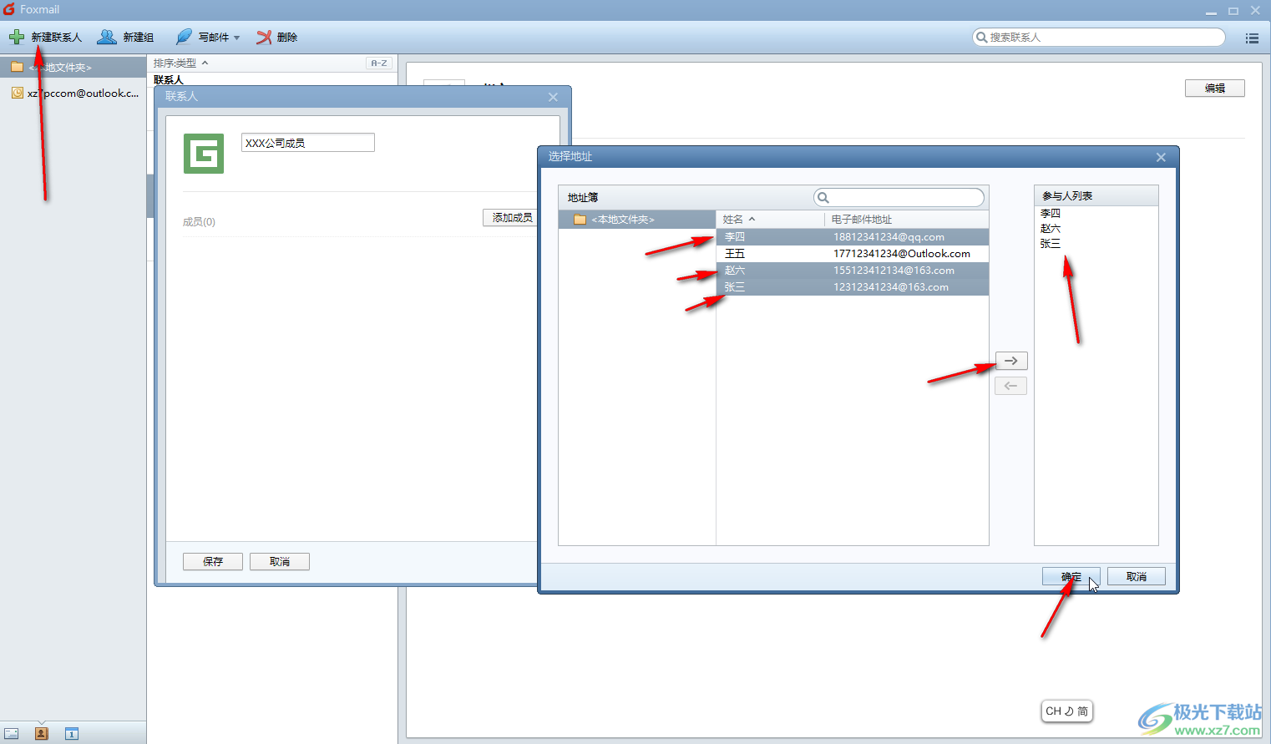This screenshot has width=1271, height=744.
Task: Select the contact row 张三
Action: [853, 286]
